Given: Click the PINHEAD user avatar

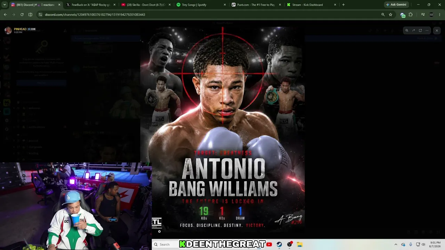Looking at the screenshot, I should [8, 30].
